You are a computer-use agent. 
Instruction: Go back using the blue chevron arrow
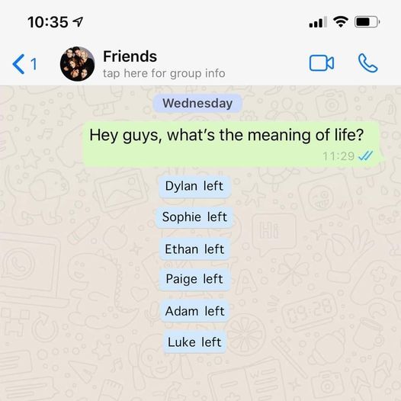point(18,64)
